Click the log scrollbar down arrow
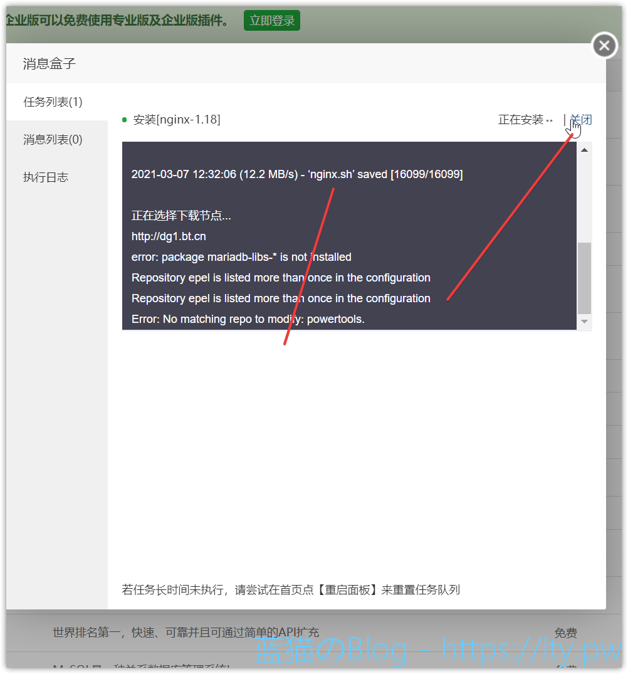The image size is (628, 674). click(584, 322)
